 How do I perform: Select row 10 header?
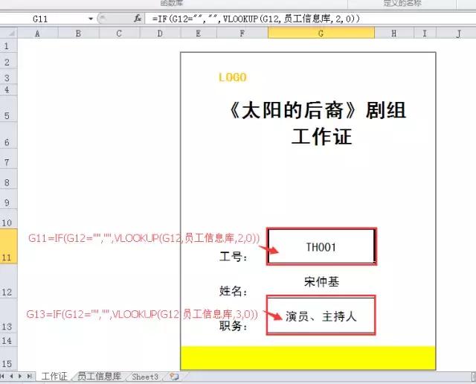(x=8, y=219)
